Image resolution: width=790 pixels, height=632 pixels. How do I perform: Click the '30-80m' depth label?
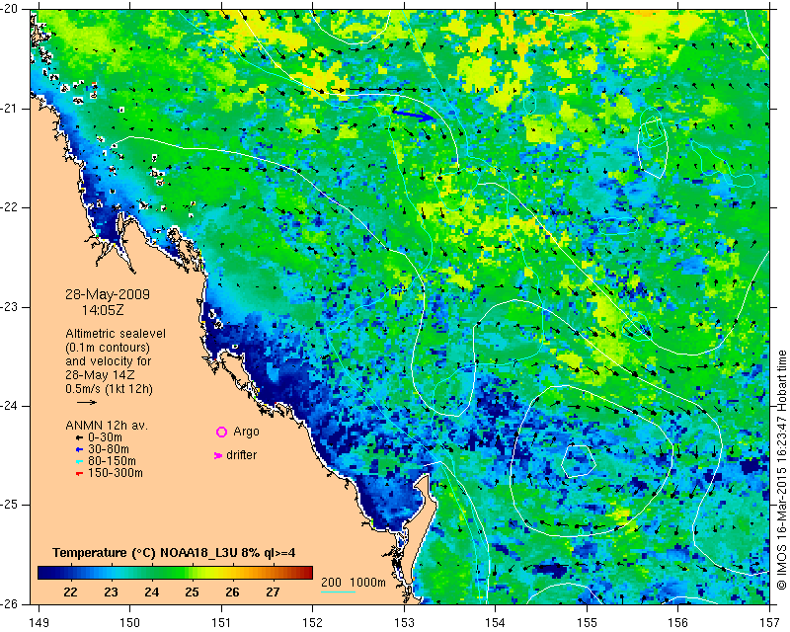click(109, 449)
